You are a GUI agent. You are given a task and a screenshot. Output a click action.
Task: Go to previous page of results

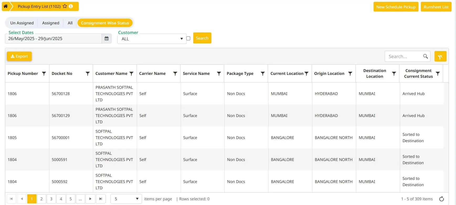pos(22,199)
